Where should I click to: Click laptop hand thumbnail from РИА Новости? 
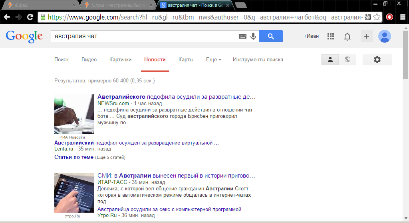coord(74,114)
